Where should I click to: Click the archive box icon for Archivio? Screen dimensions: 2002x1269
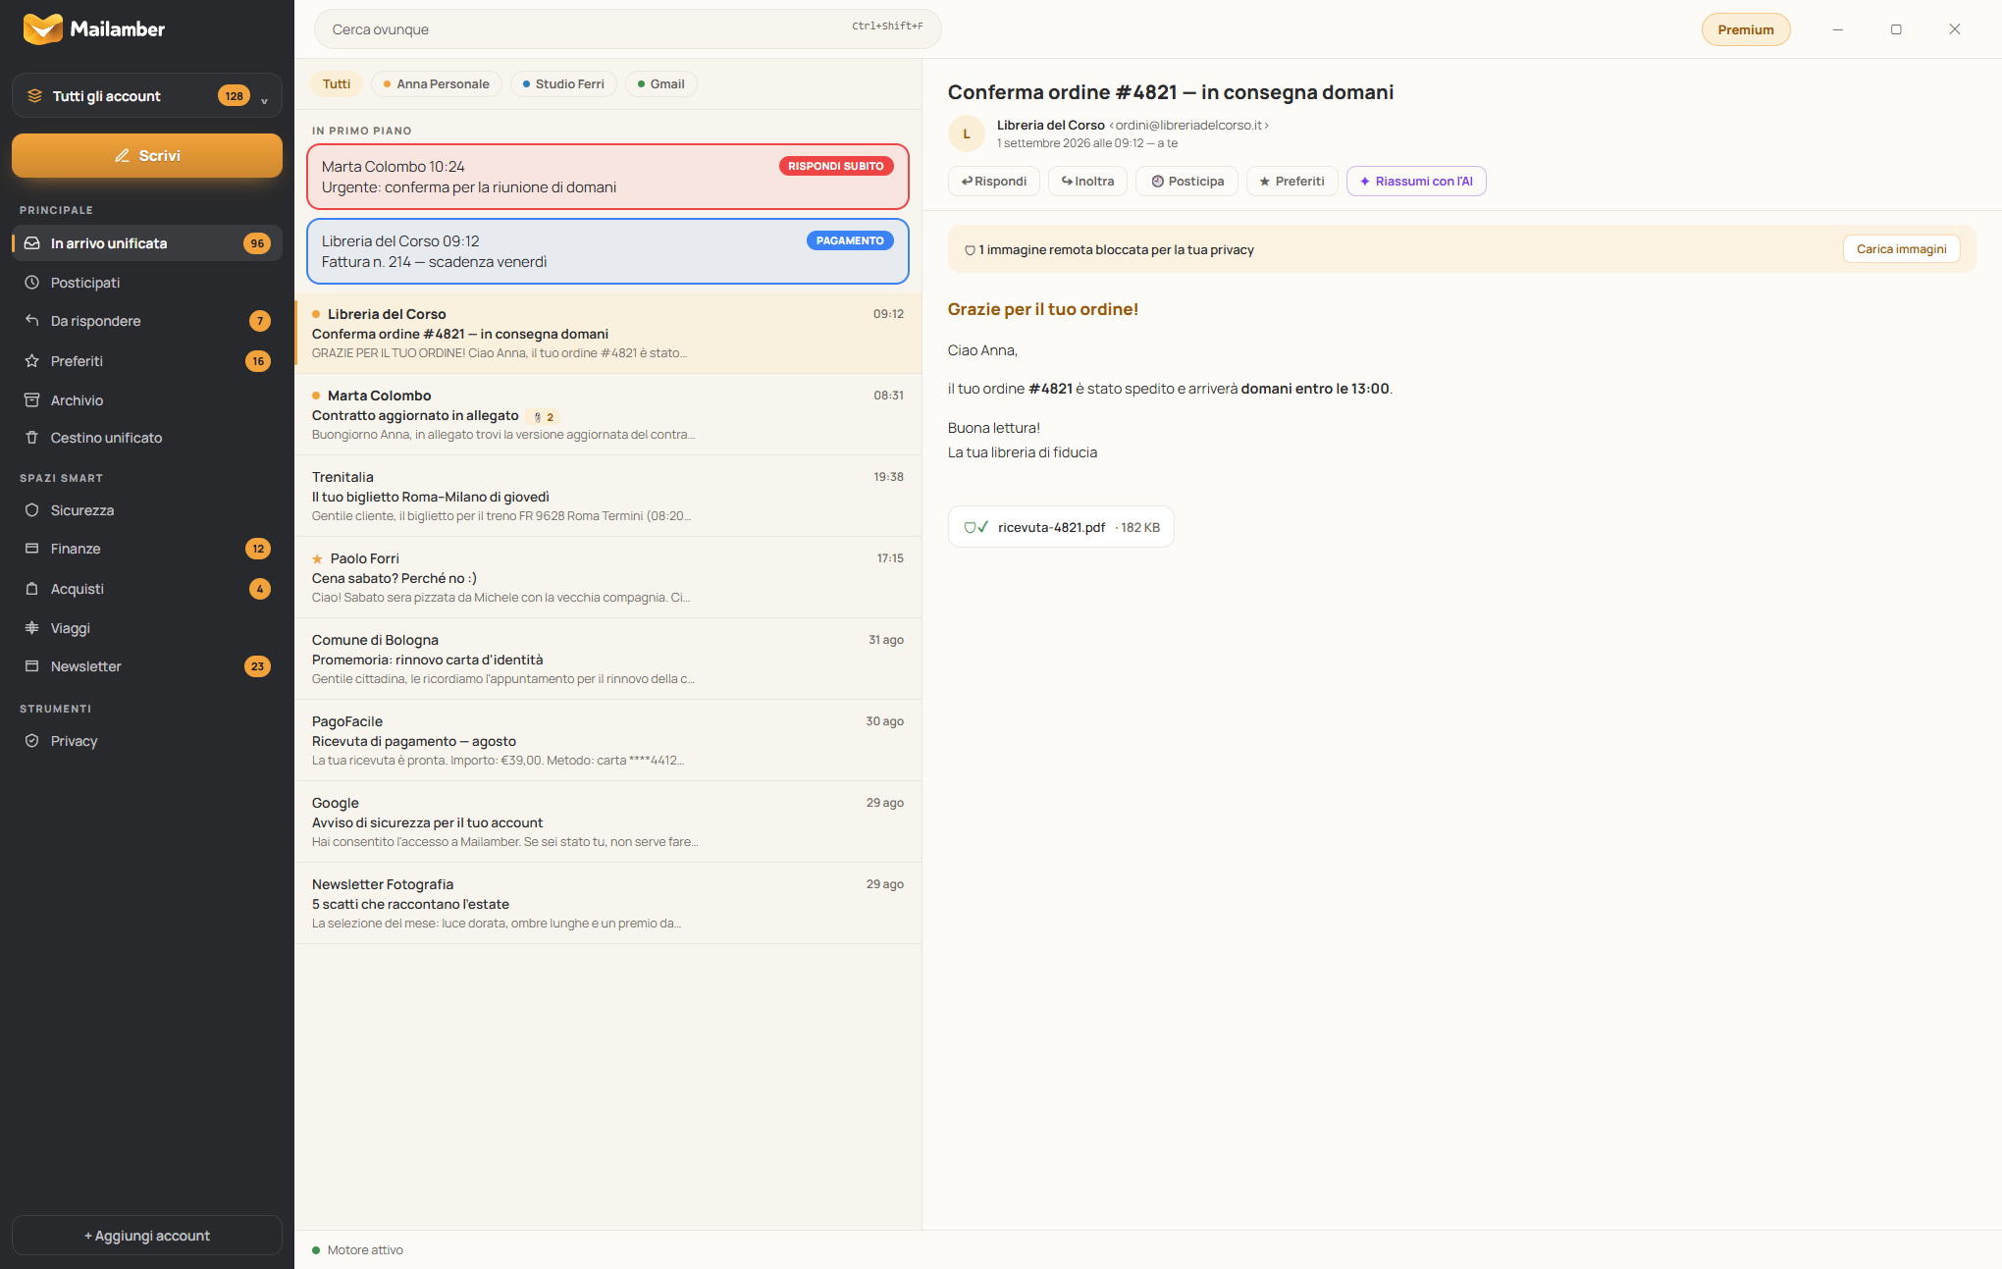pos(32,400)
